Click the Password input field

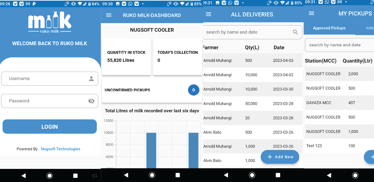(50, 101)
